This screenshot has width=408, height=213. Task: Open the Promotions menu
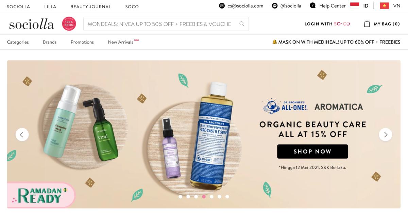82,42
